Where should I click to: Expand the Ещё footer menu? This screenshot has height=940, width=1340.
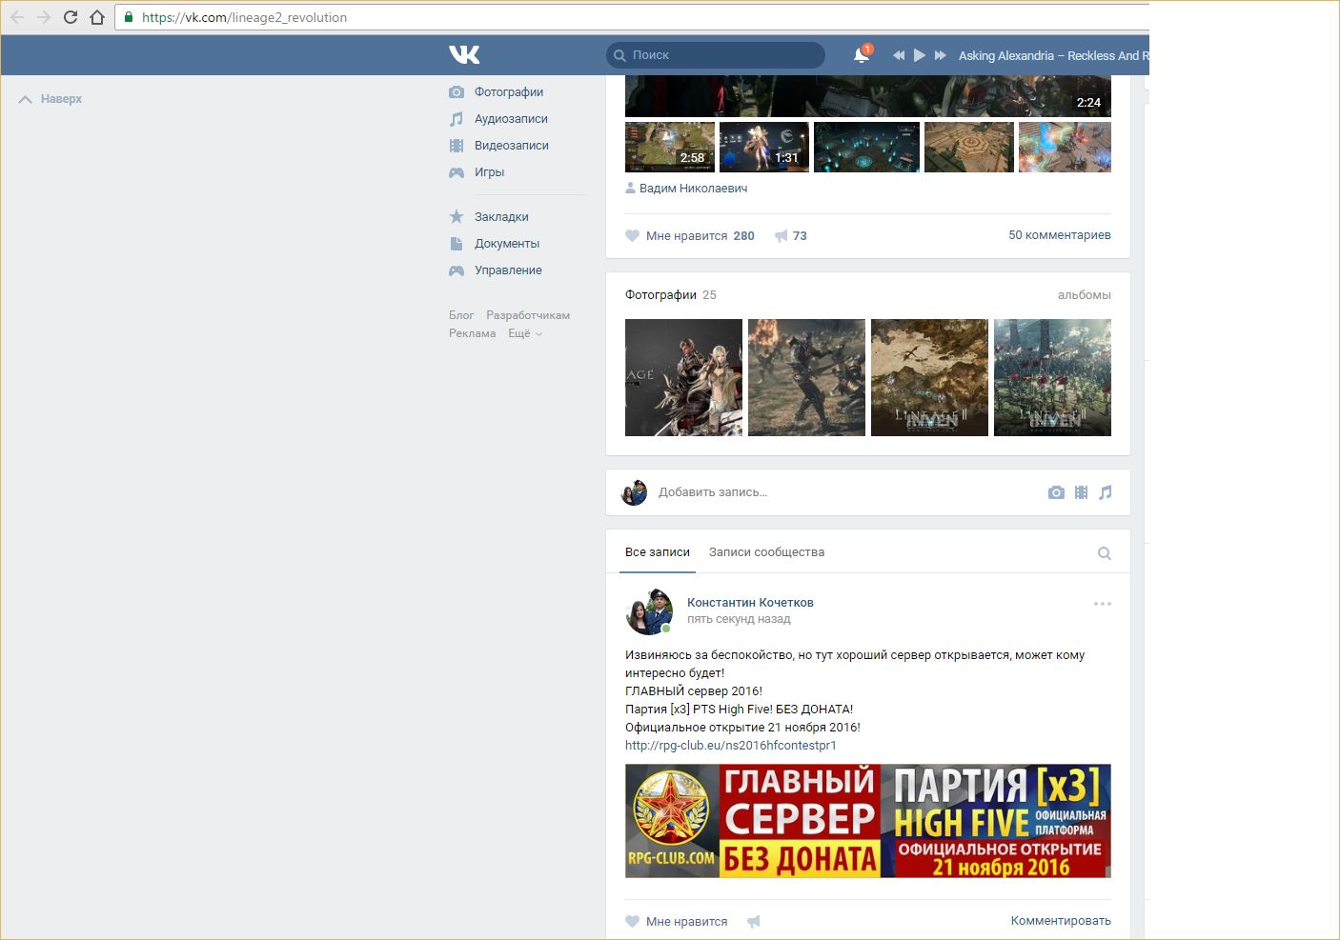click(524, 333)
